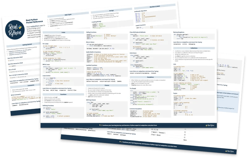Image resolution: width=247 pixels, height=158 pixels.
Task: Click the Real Python logo in bottom sheet footer
Action: click(x=230, y=151)
